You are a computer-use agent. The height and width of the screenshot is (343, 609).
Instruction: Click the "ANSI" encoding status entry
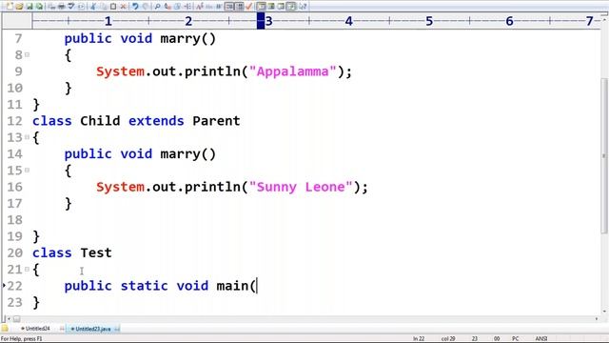tap(541, 339)
